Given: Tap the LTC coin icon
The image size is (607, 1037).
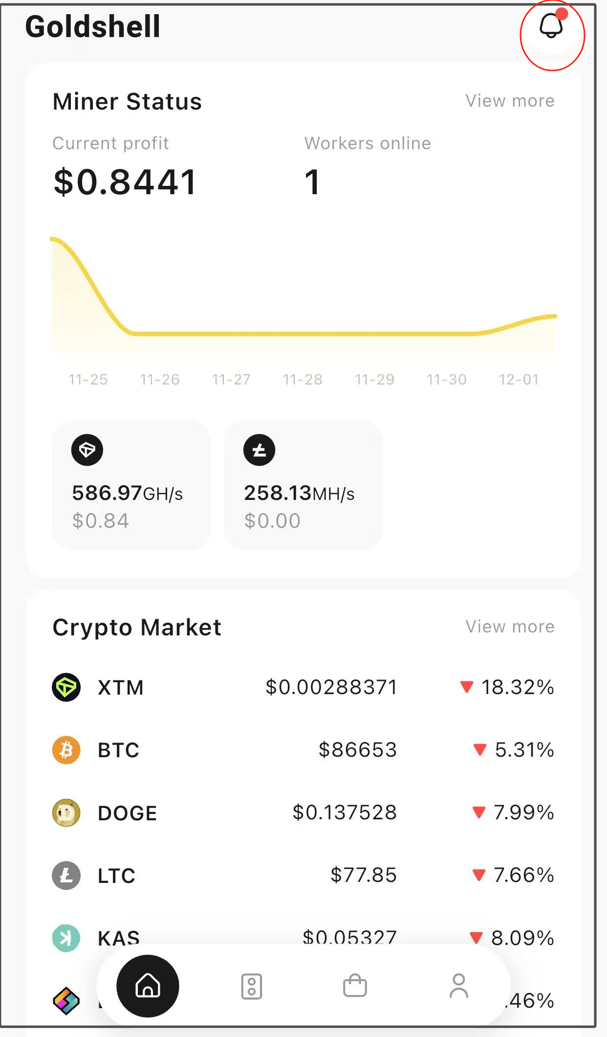Looking at the screenshot, I should (x=66, y=875).
